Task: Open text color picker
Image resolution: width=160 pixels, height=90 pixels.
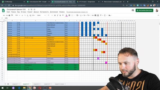Action: click(x=63, y=15)
